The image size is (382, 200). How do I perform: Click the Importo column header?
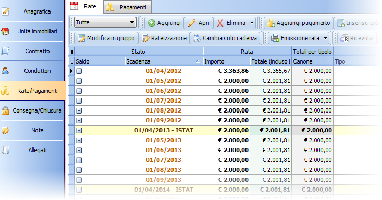coord(226,61)
